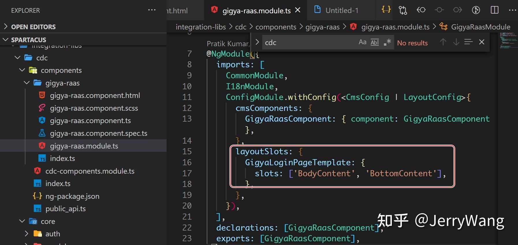Open cdc-components.module.ts file

tap(90, 171)
